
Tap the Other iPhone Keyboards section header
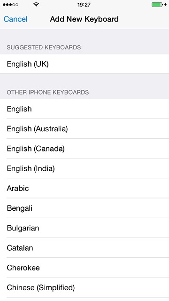tap(48, 92)
